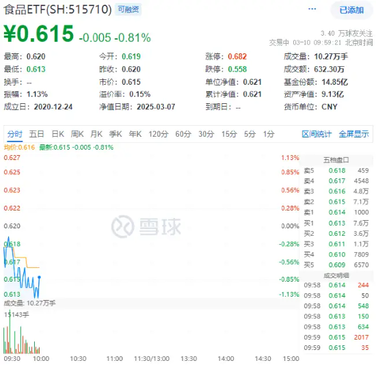Click the 15143手 volume axis label
The image size is (376, 365).
[x=16, y=314]
